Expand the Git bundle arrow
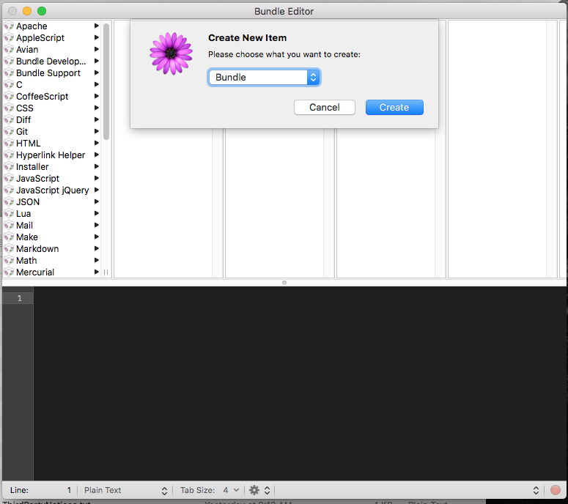The width and height of the screenshot is (568, 504). pos(96,131)
